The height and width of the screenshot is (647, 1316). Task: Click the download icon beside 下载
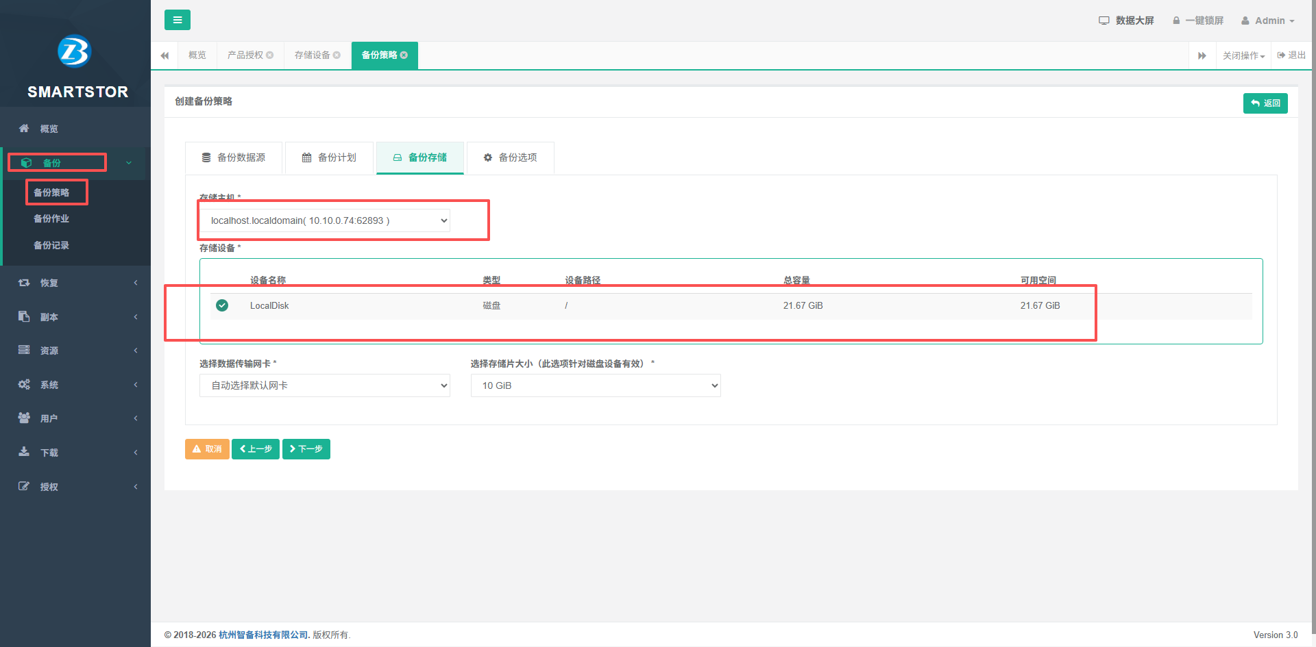click(x=24, y=452)
